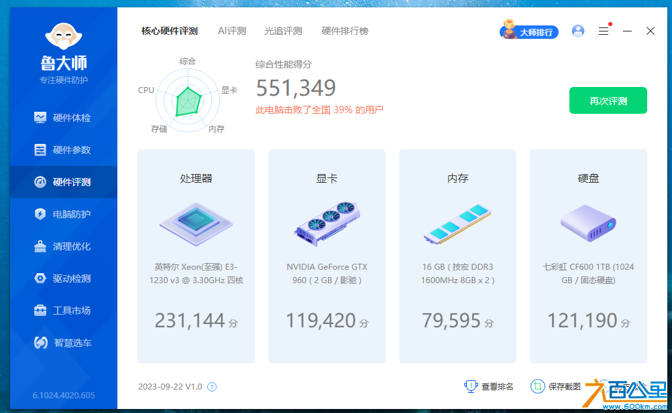Select 硬件评测 in the sidebar
The height and width of the screenshot is (413, 672).
click(64, 182)
